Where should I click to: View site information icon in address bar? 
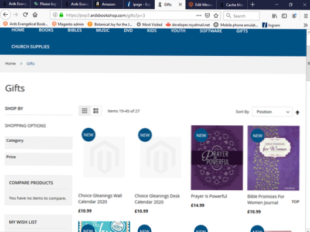[55, 15]
